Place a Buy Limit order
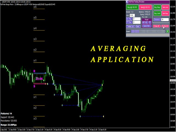 (157, 13)
